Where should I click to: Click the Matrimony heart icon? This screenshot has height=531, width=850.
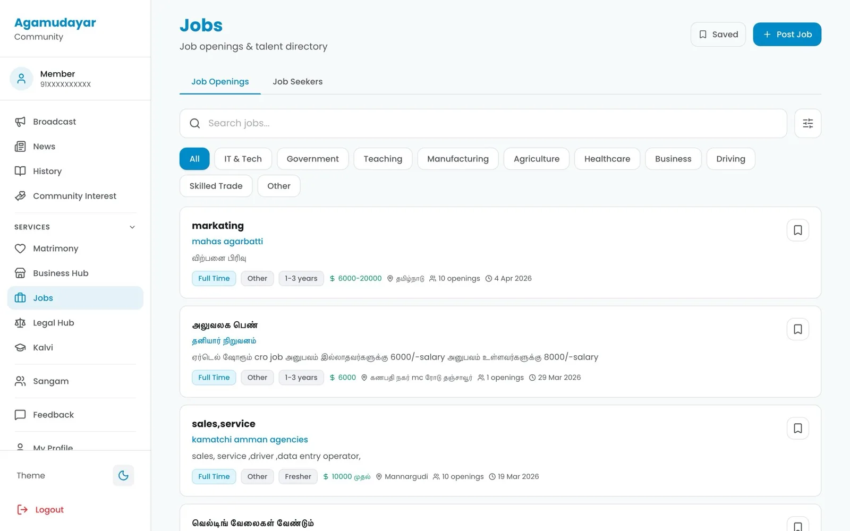click(20, 249)
